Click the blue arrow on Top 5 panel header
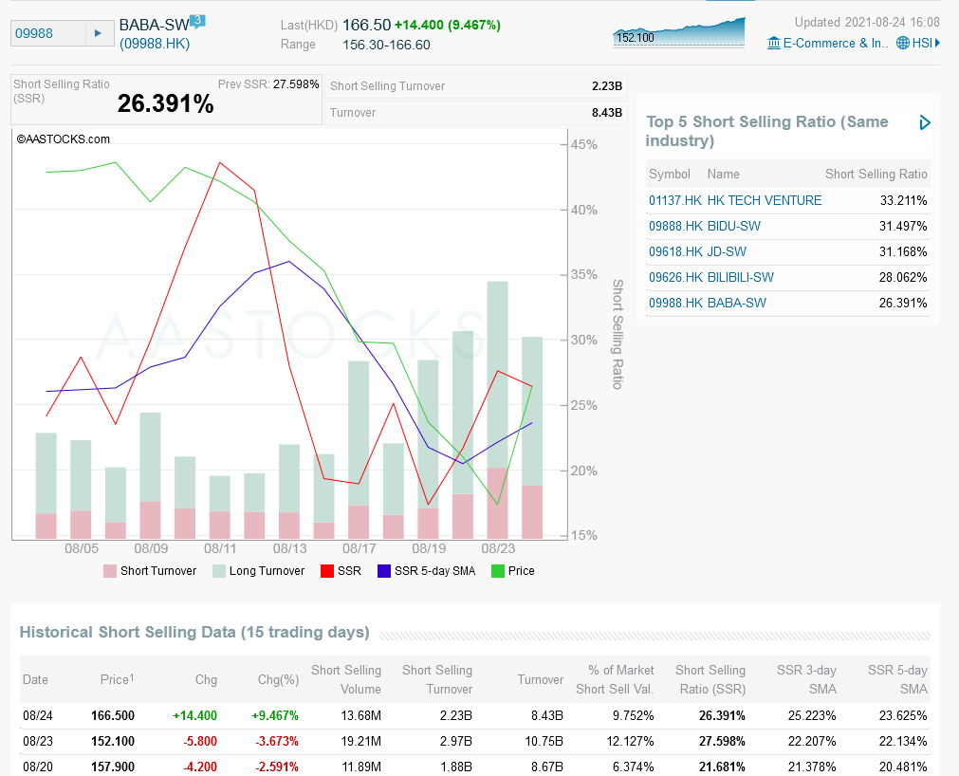Screen dimensions: 959x776 click(925, 122)
